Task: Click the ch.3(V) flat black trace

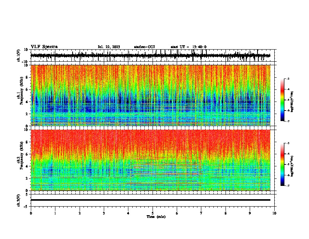Action: pyautogui.click(x=151, y=200)
